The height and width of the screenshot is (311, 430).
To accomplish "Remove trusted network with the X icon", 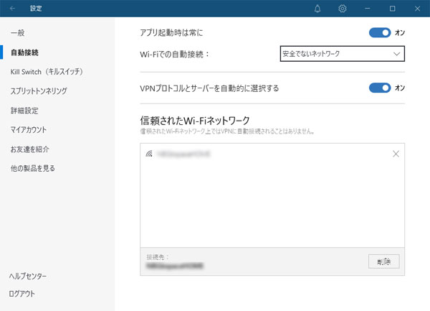I will (396, 154).
